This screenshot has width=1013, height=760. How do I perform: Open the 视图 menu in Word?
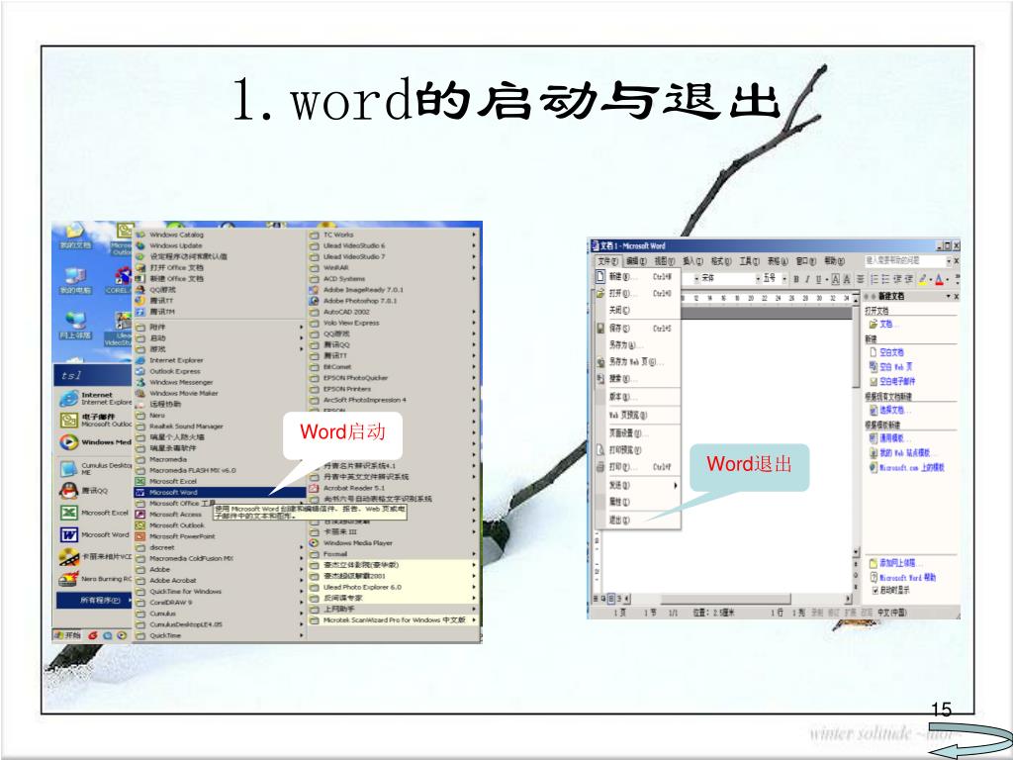(664, 261)
